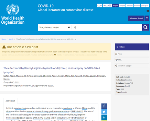Switch language to português
This screenshot has width=150, height=121.
pos(145,6)
